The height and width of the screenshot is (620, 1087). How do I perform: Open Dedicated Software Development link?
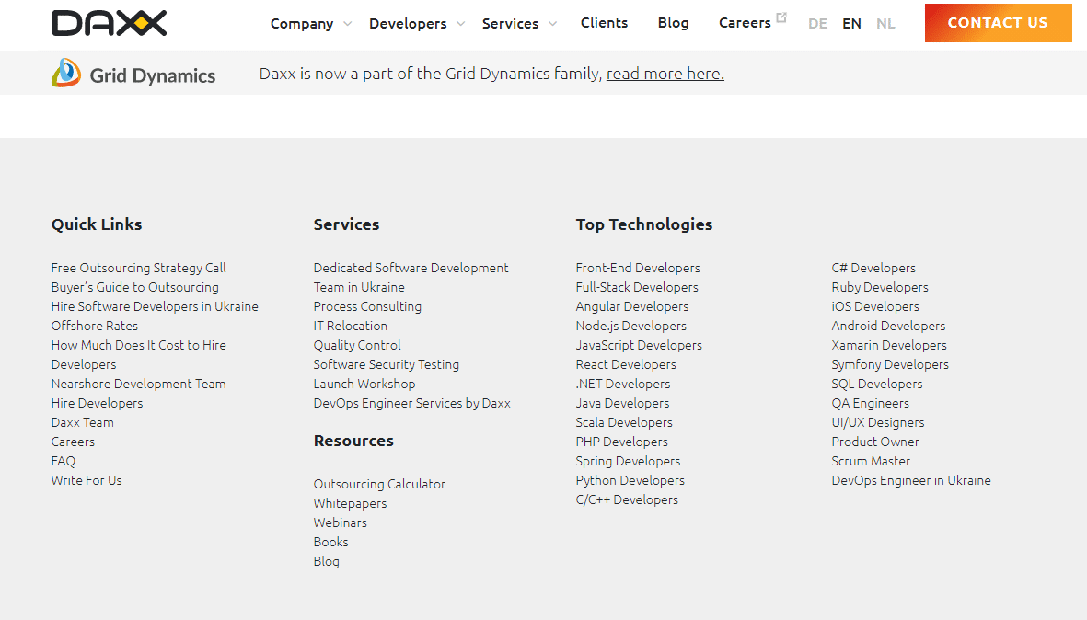point(411,277)
